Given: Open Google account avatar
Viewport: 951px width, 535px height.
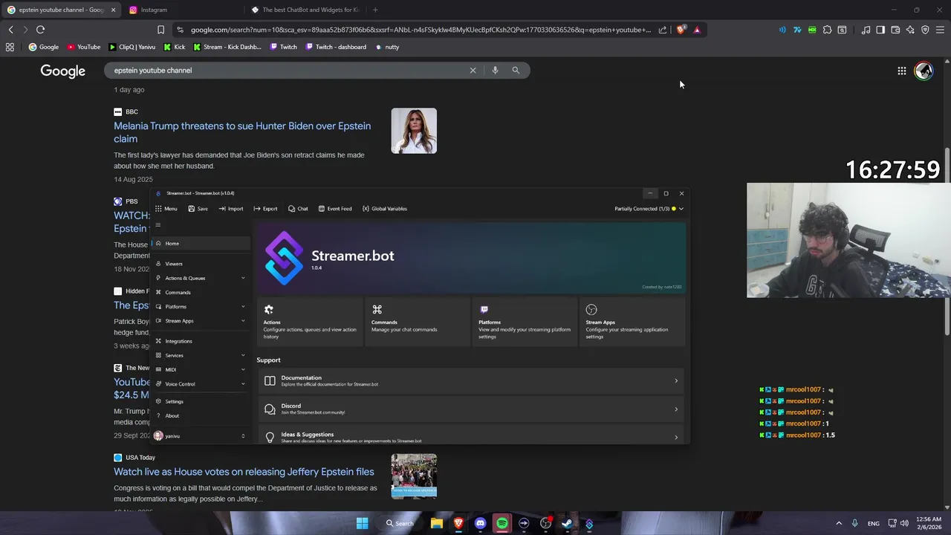Looking at the screenshot, I should [x=924, y=71].
